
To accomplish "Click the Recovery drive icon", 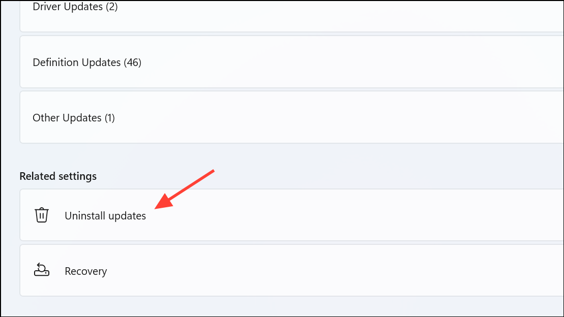I will pyautogui.click(x=41, y=270).
